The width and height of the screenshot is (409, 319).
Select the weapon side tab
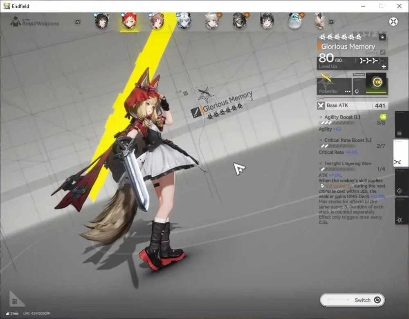[x=401, y=153]
